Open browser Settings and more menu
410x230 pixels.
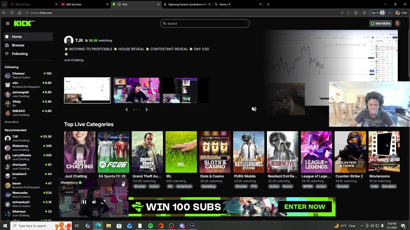coord(389,13)
